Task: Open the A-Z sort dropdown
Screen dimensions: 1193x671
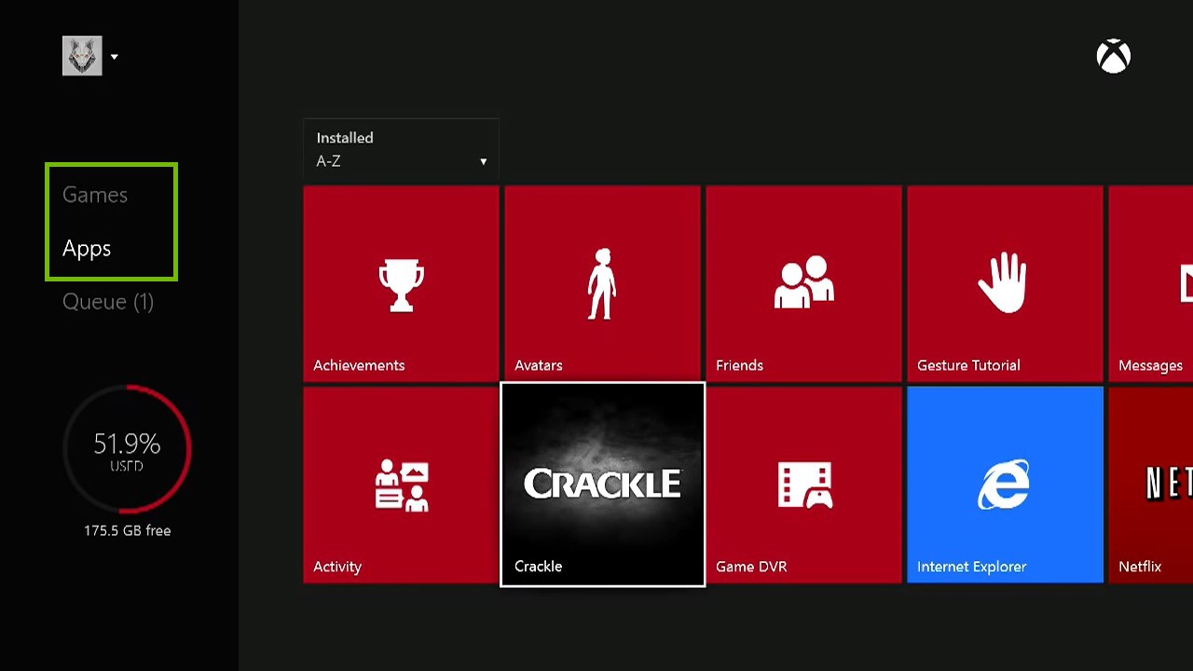Action: click(401, 160)
